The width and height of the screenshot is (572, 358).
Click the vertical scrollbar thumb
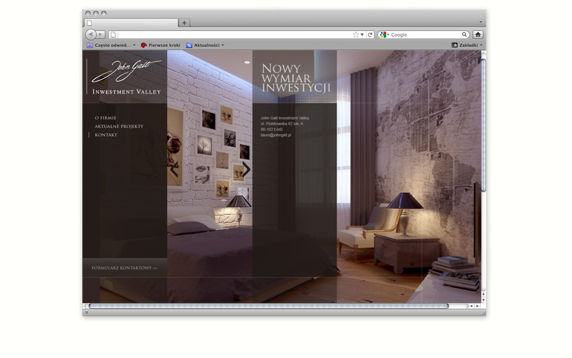click(483, 124)
